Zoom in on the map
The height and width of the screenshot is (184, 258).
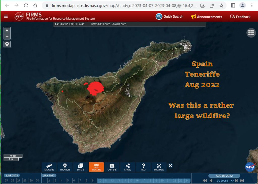tap(7, 30)
